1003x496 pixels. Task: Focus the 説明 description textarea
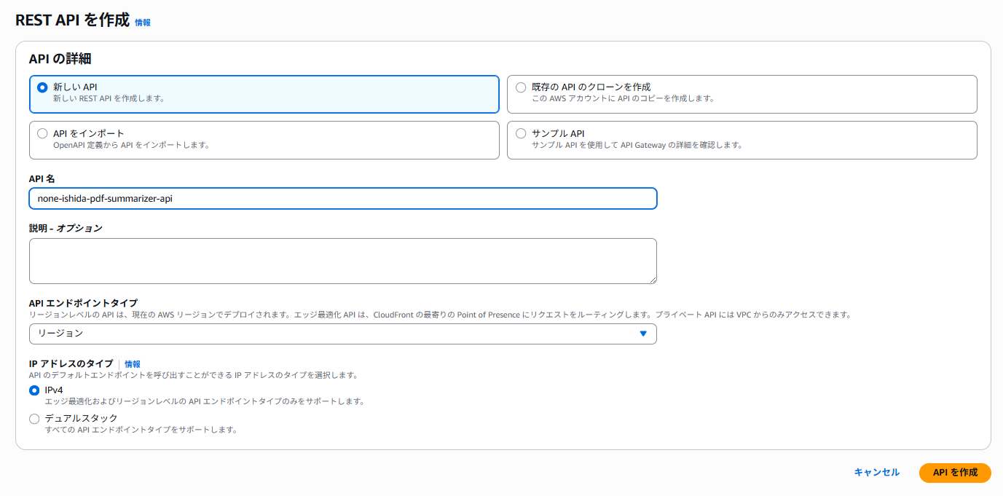342,260
